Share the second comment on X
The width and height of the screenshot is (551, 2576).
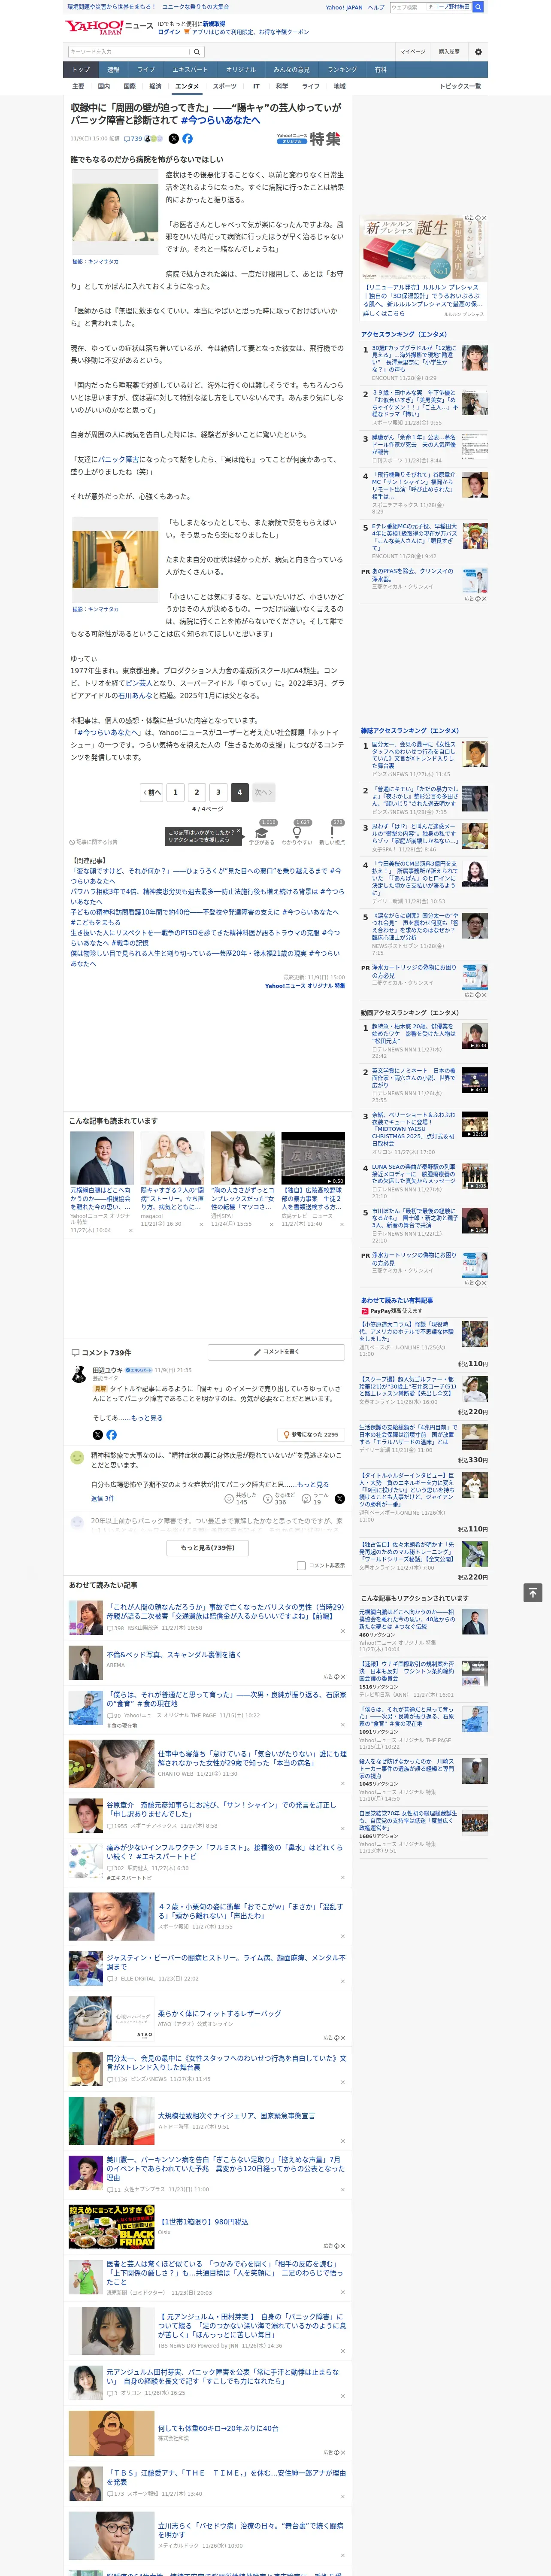[340, 1498]
